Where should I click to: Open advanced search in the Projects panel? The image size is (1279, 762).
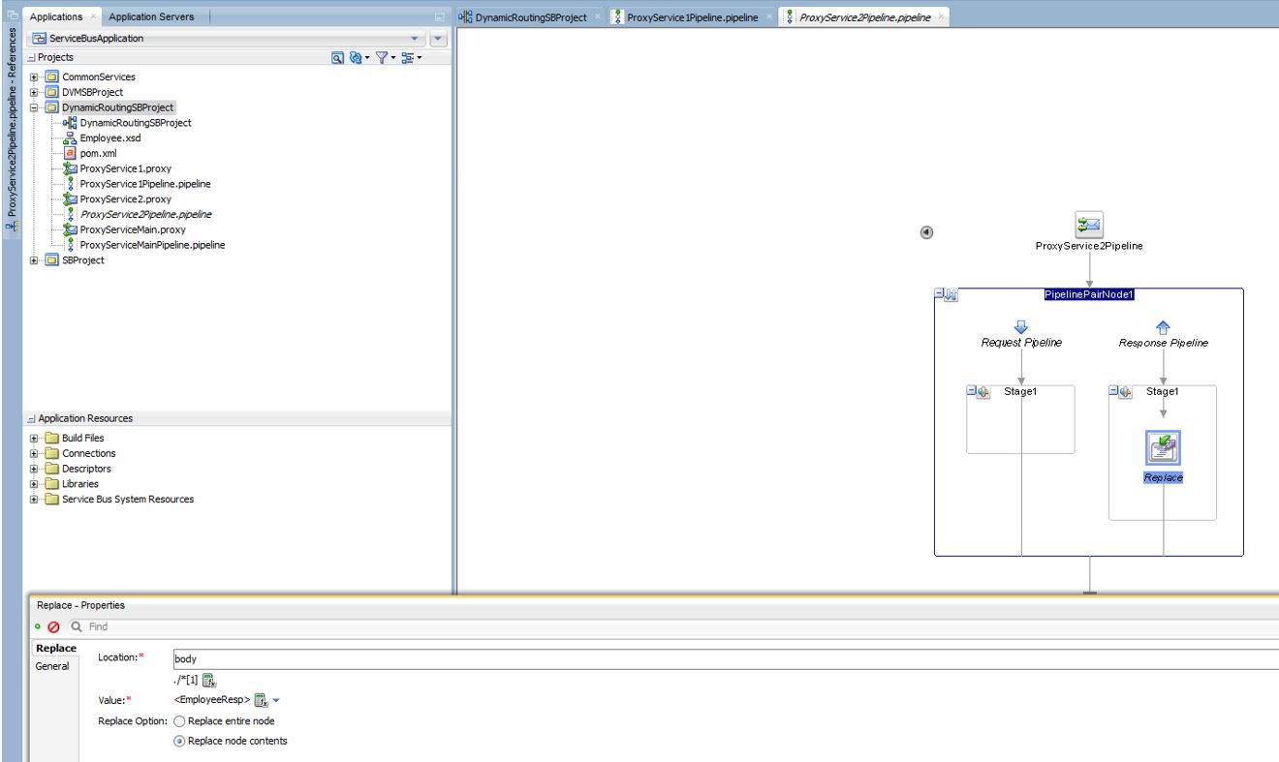338,56
